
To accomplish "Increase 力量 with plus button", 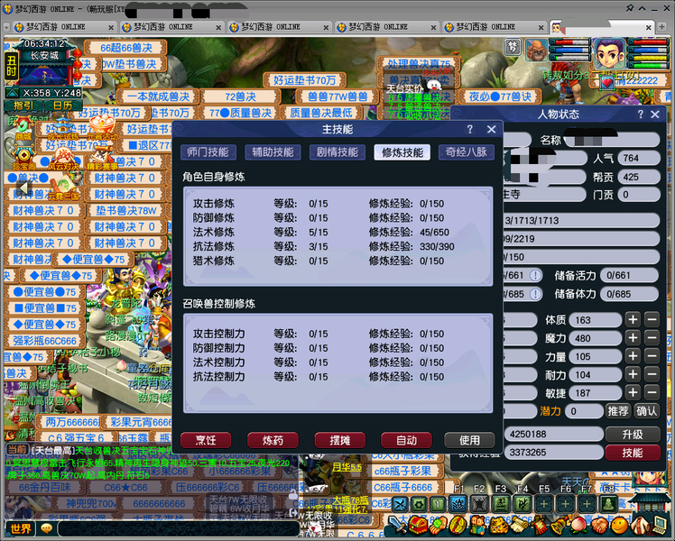I will coord(633,356).
